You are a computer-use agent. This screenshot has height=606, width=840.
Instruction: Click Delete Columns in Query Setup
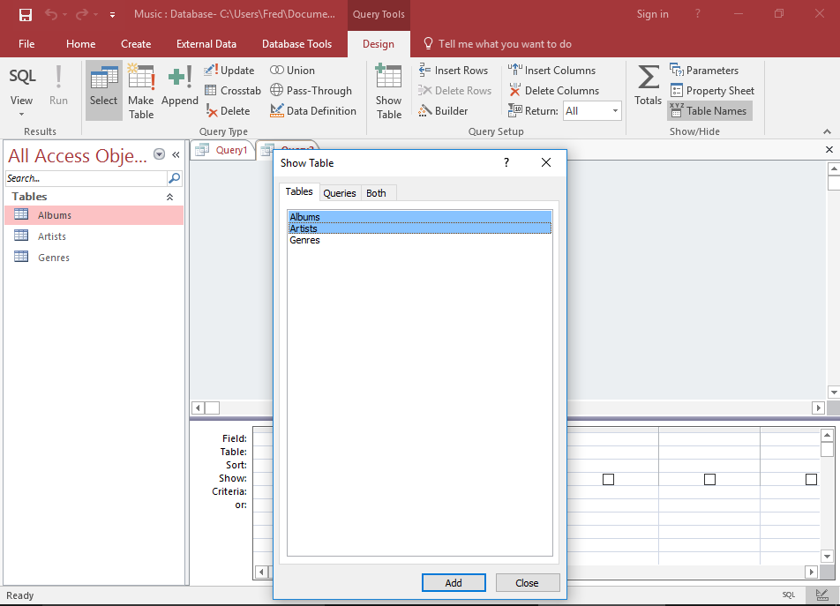click(x=553, y=91)
